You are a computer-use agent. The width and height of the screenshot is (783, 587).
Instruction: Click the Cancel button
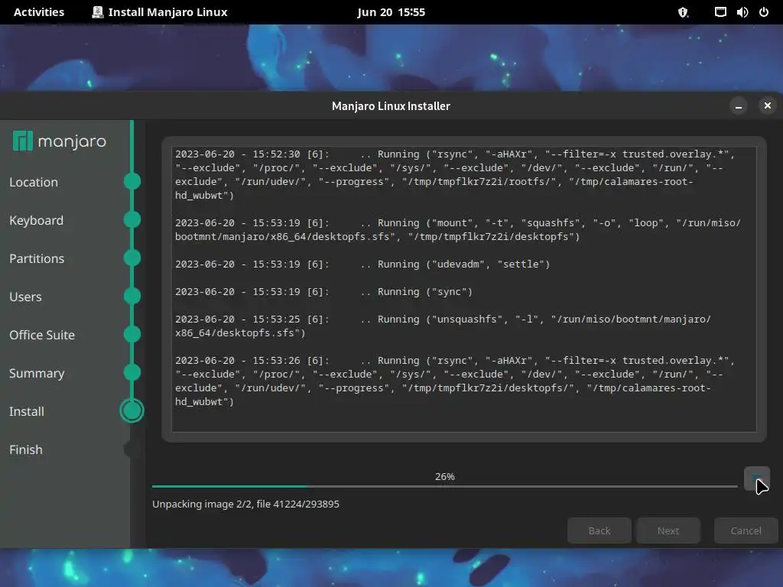click(x=746, y=530)
